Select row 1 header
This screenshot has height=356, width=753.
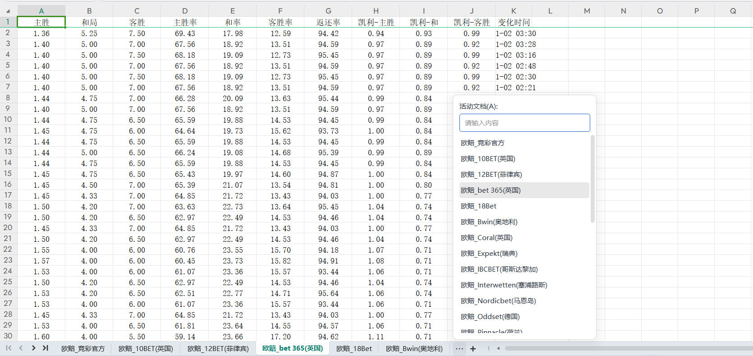click(x=8, y=22)
